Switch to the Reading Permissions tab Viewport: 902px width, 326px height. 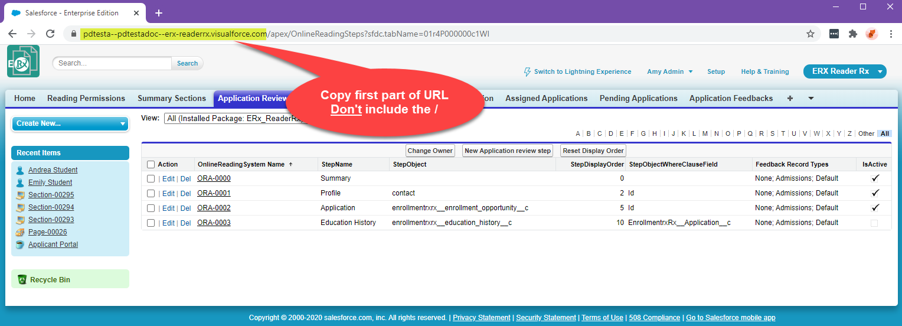[x=86, y=99]
